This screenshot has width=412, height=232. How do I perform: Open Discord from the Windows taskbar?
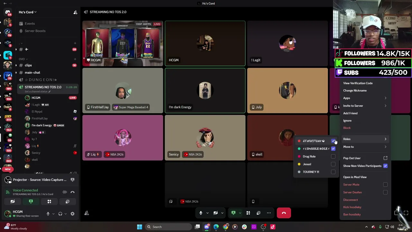(x=207, y=227)
